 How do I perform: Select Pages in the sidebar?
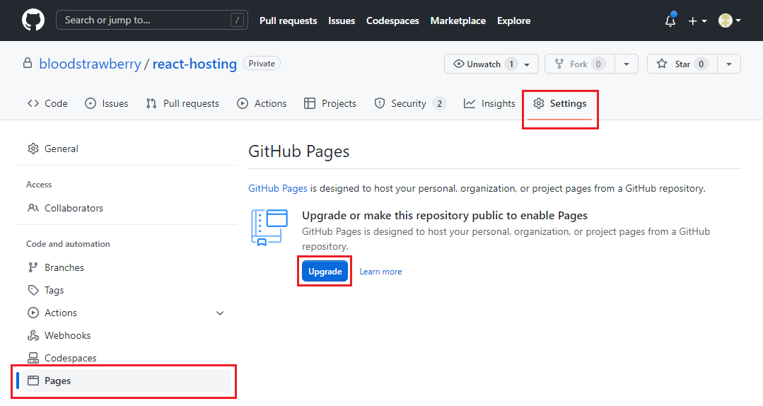pos(127,381)
